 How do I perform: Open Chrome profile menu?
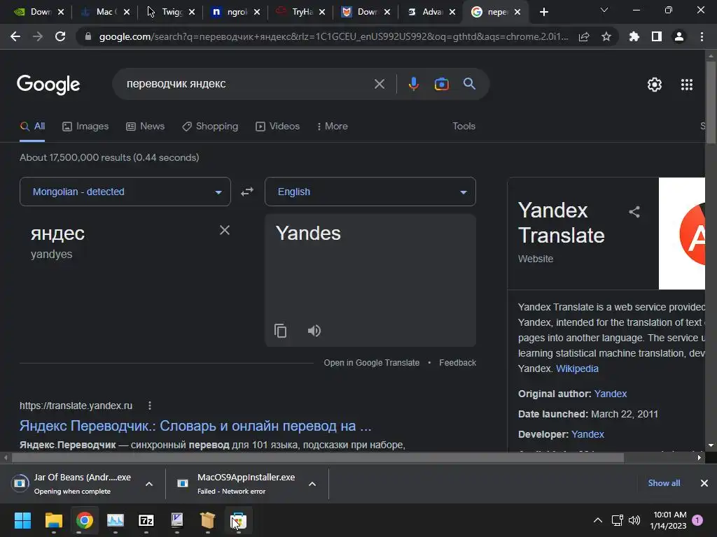(679, 36)
